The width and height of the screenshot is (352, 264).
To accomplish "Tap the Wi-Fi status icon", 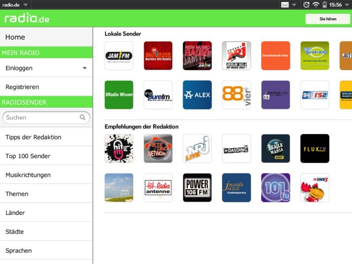I will tap(316, 5).
